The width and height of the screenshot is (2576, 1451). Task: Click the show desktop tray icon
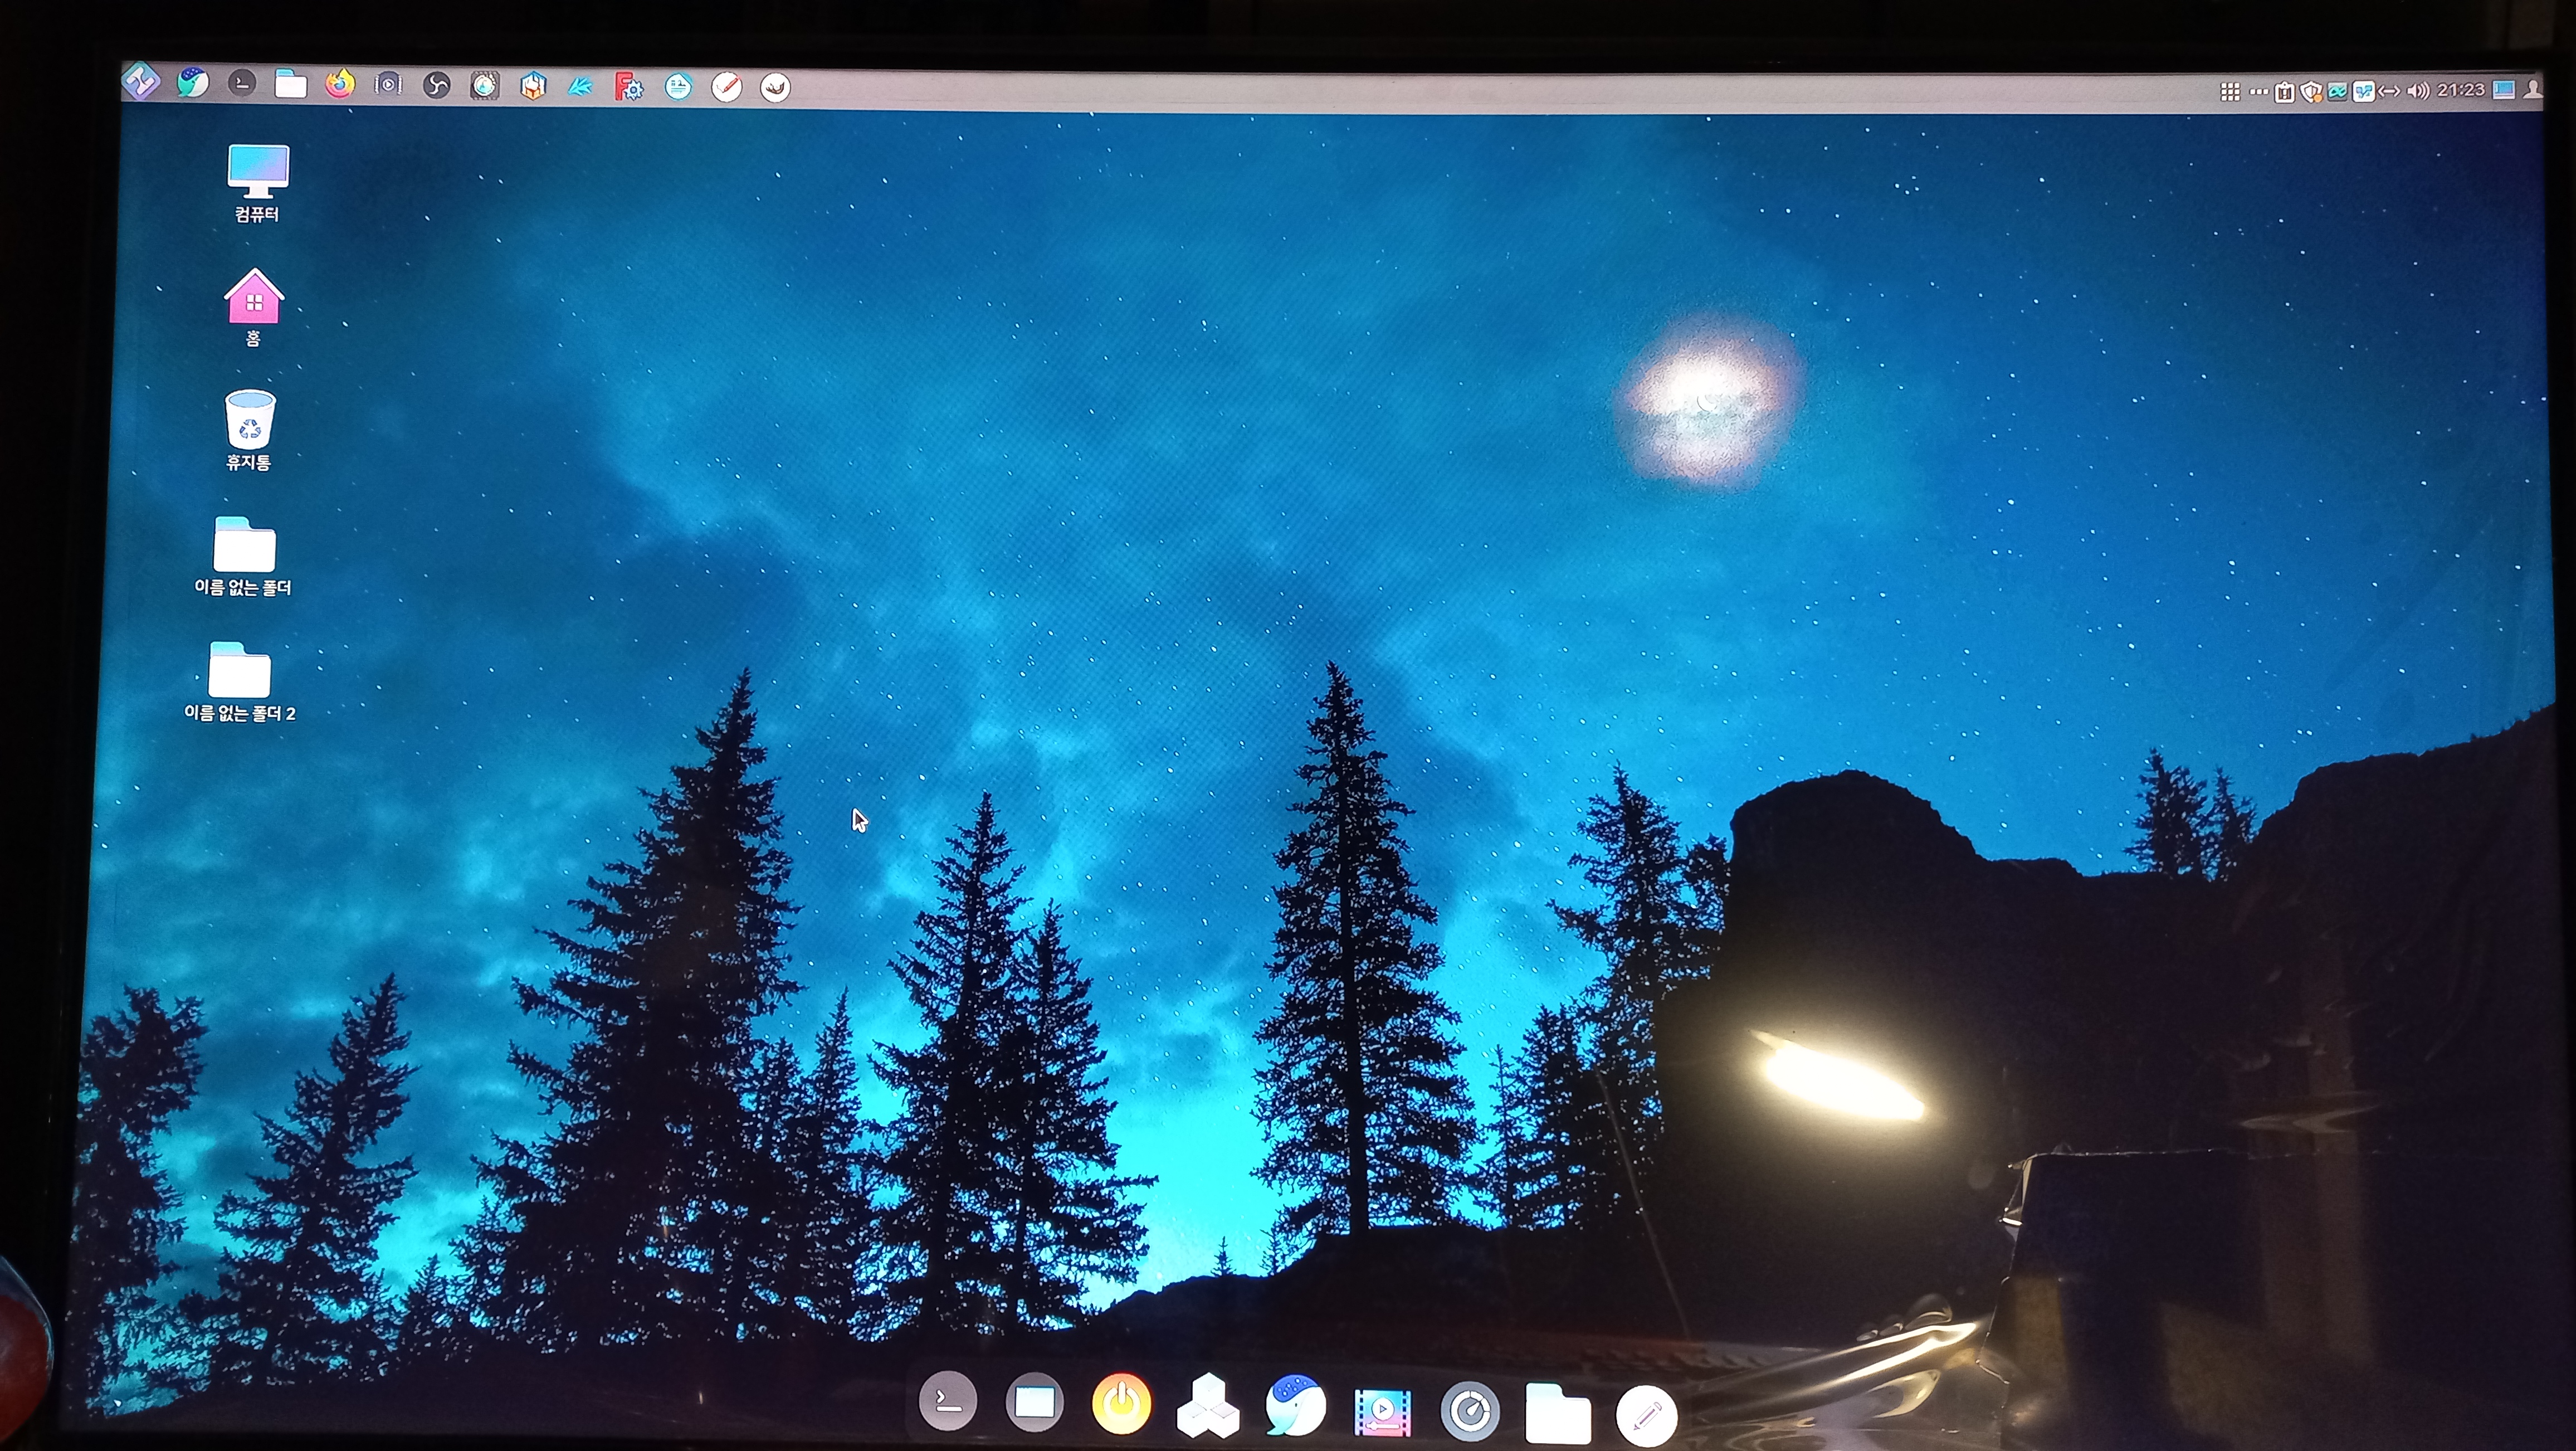click(2504, 90)
